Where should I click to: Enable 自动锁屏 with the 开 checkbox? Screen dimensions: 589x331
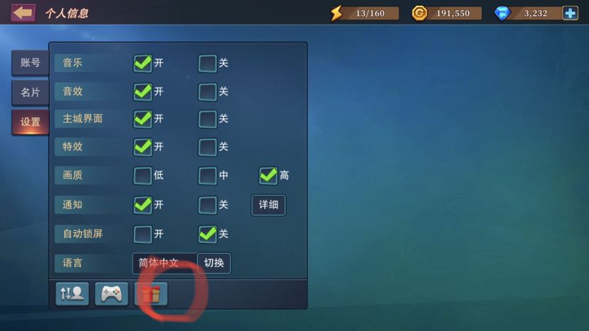(x=143, y=234)
